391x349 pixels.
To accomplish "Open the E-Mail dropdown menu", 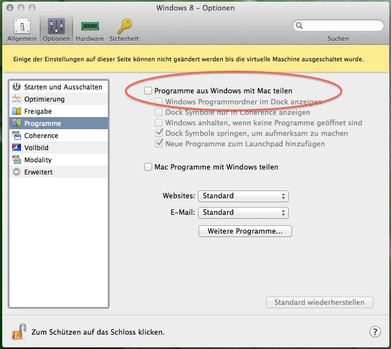I will (x=243, y=213).
